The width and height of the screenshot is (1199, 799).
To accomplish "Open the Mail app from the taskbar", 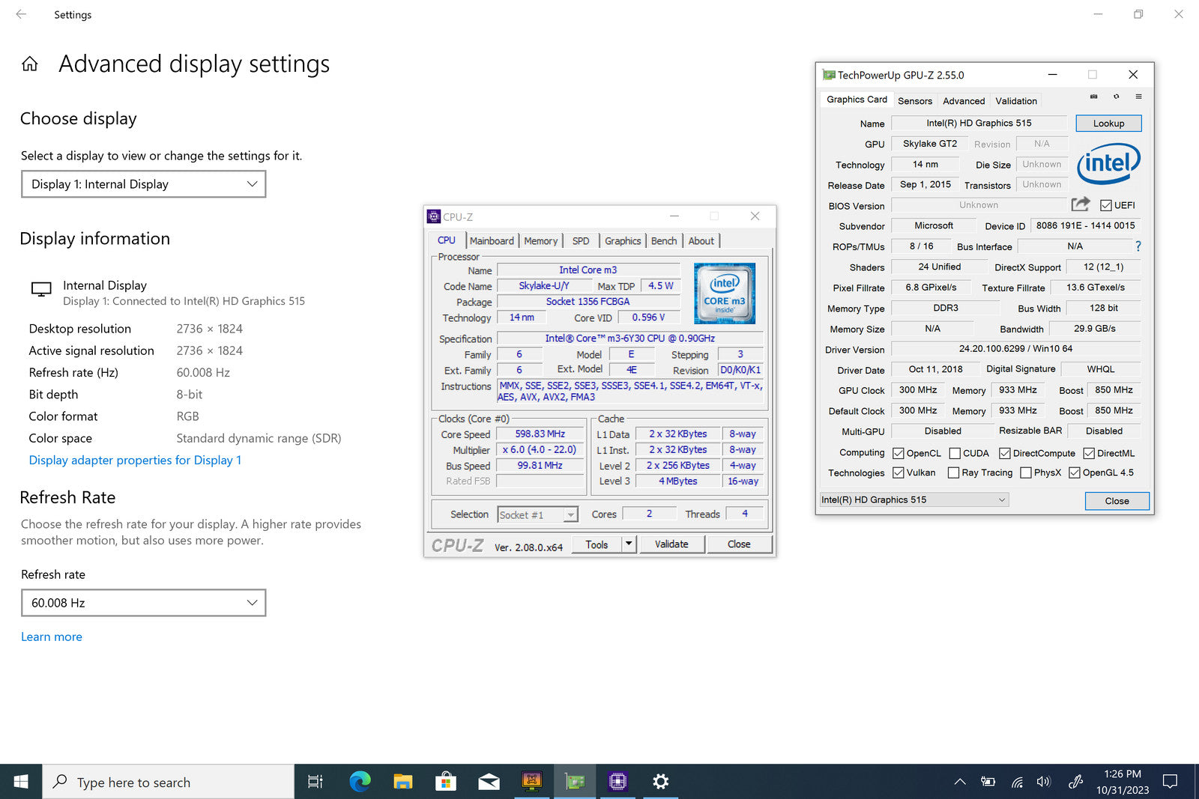I will pos(489,782).
